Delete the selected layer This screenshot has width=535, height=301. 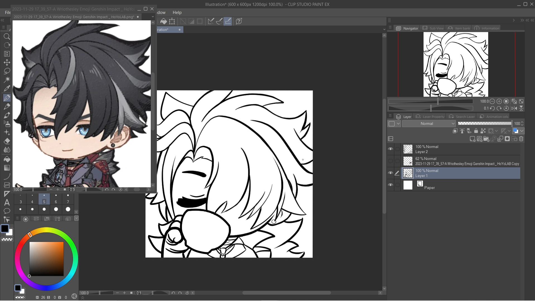[521, 139]
